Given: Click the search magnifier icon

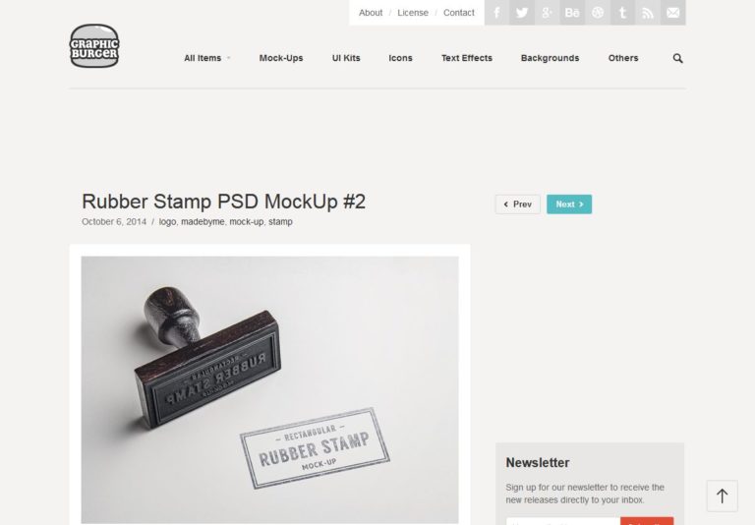Looking at the screenshot, I should (x=677, y=58).
